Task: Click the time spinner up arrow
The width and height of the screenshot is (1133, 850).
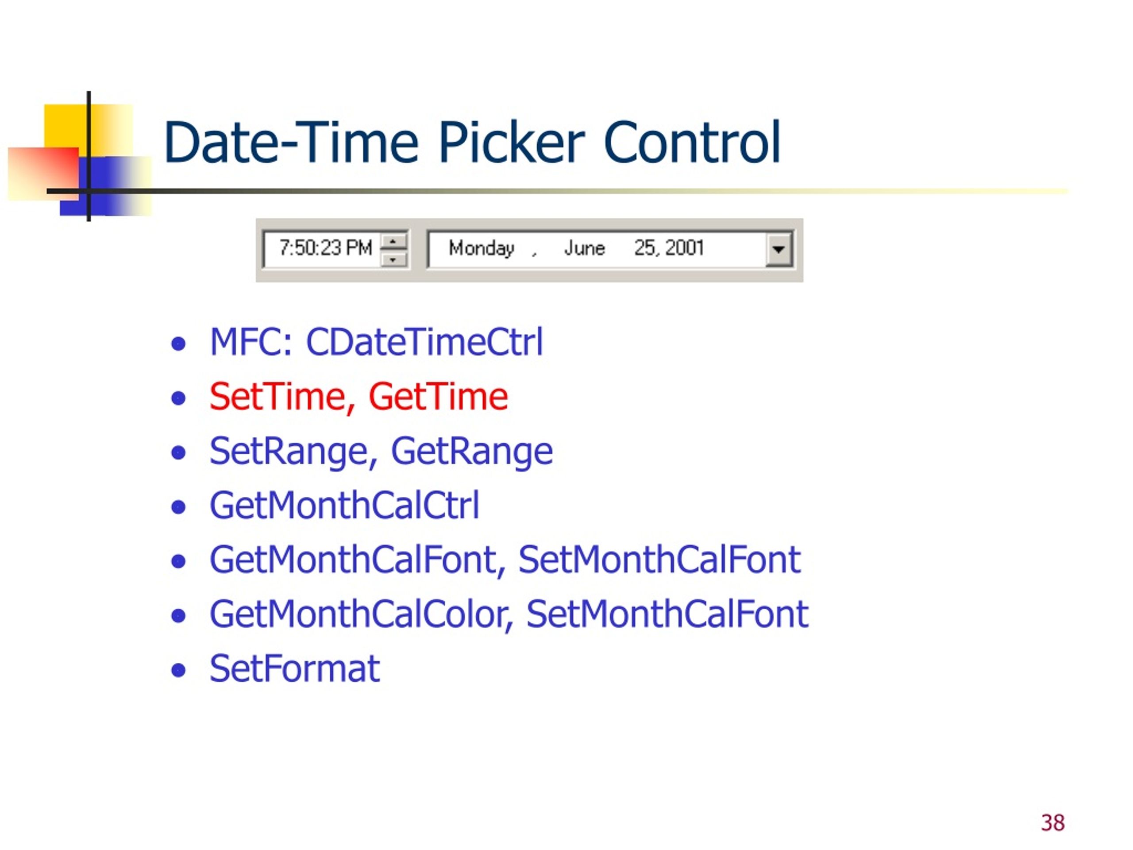Action: tap(393, 241)
